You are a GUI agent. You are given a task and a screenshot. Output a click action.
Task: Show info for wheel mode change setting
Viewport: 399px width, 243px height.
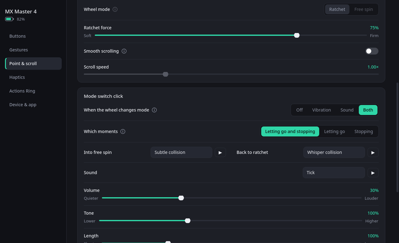[x=154, y=110]
